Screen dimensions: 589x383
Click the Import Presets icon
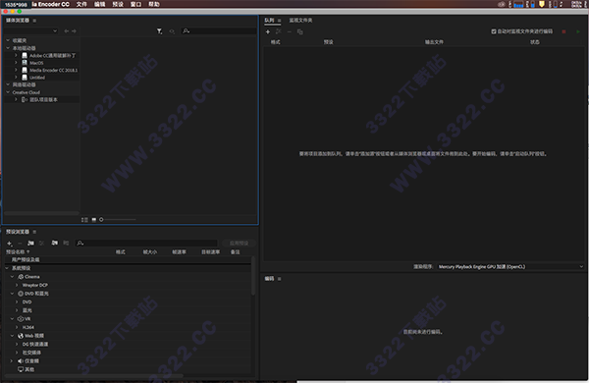point(55,244)
